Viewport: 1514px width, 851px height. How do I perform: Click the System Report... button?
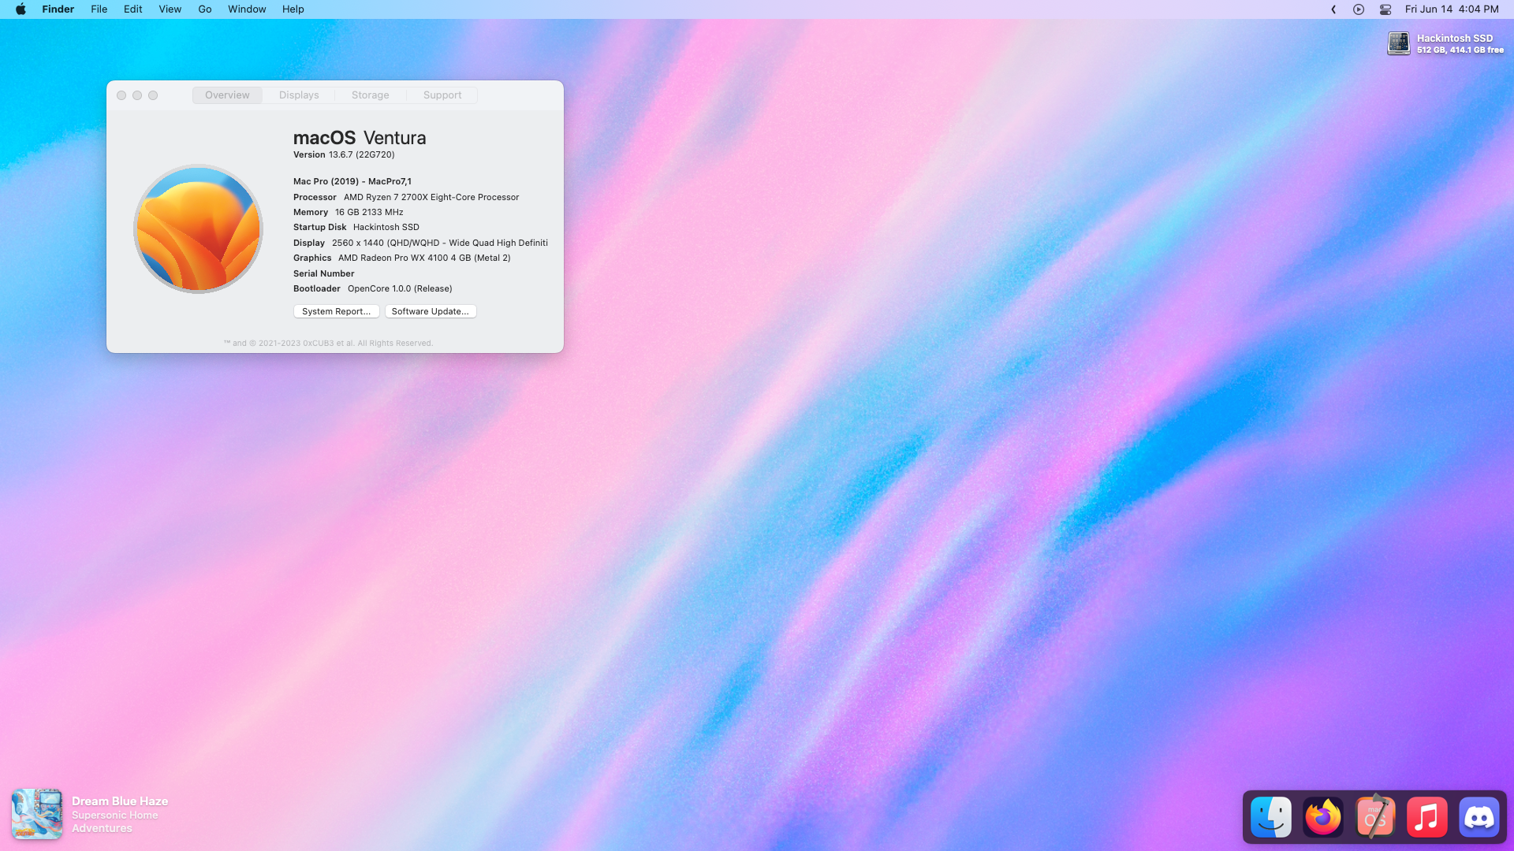[x=337, y=311]
